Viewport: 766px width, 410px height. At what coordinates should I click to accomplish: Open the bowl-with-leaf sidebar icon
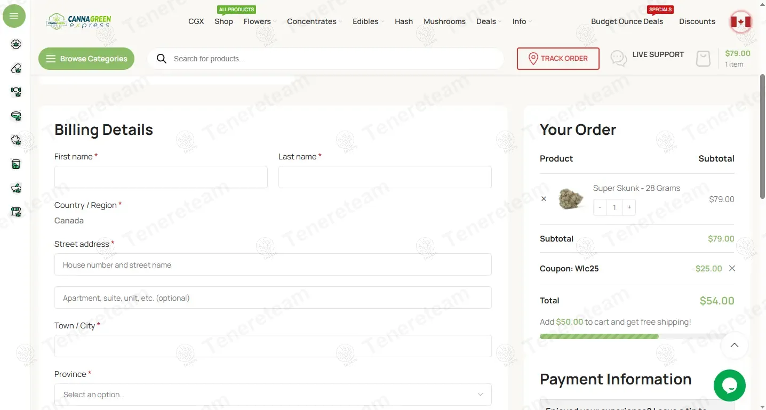16,116
